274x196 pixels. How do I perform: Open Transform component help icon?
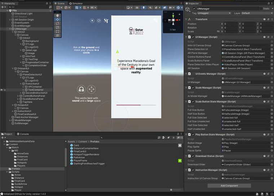(x=264, y=19)
